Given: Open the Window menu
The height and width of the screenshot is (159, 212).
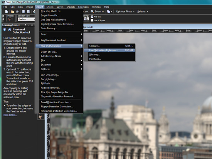Looking at the screenshot, I should pyautogui.click(x=96, y=7).
